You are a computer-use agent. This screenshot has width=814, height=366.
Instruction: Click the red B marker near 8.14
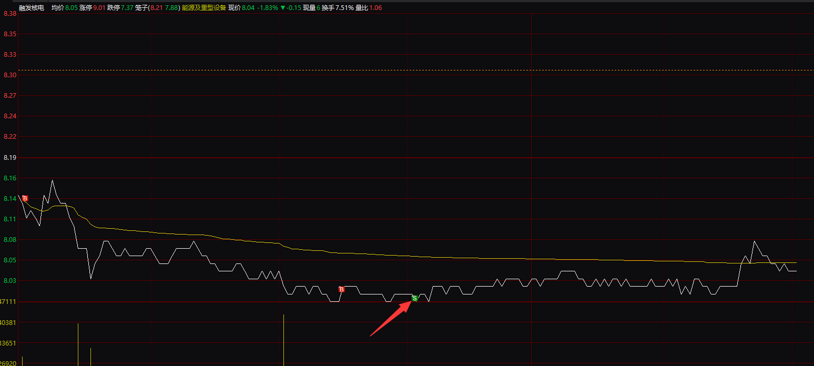[x=25, y=199]
